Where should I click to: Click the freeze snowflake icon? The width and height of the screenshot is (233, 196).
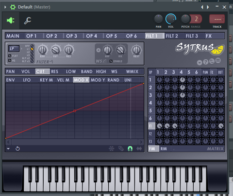click(x=112, y=148)
